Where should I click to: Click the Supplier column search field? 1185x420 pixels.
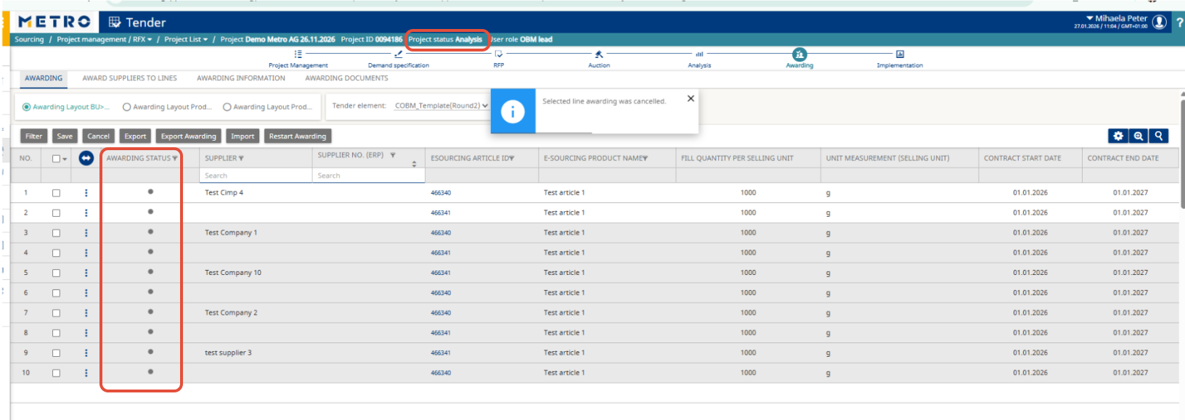256,176
